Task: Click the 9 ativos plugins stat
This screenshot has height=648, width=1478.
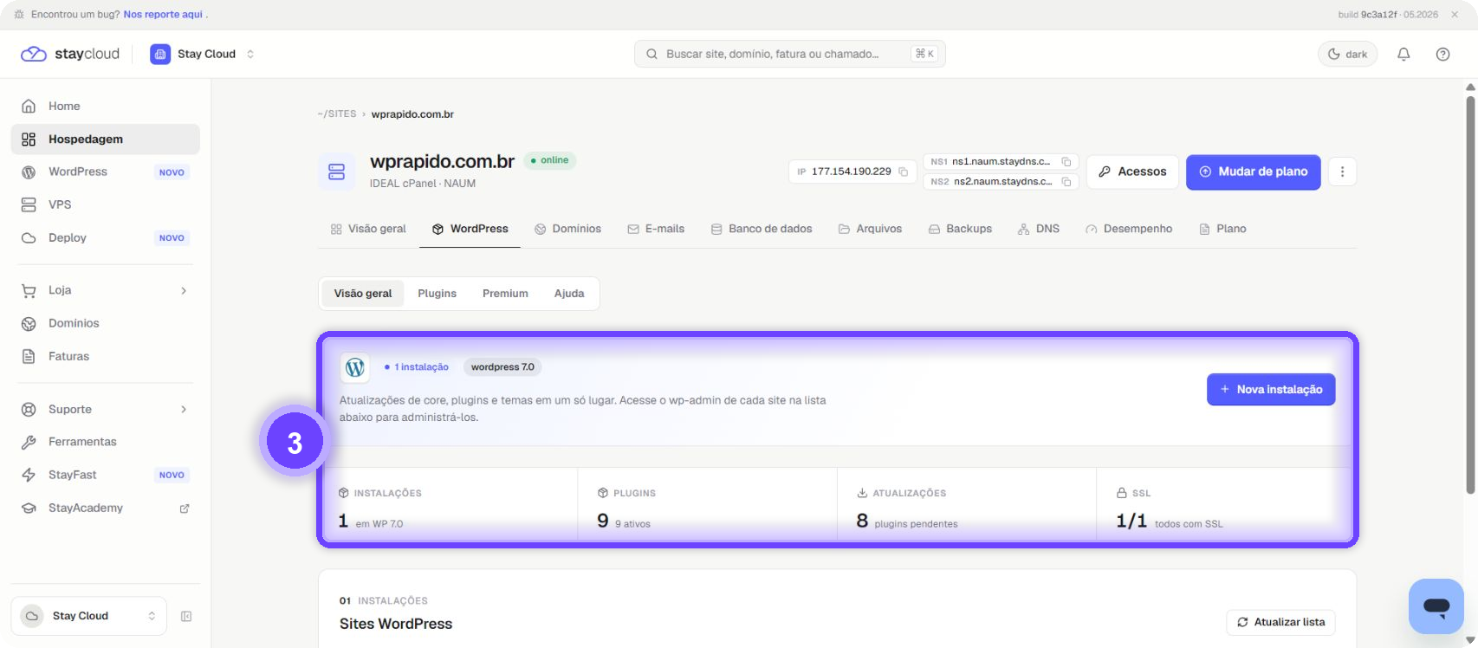Action: click(x=708, y=508)
